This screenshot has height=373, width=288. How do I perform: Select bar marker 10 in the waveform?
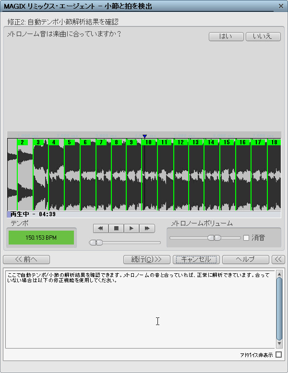[148, 142]
